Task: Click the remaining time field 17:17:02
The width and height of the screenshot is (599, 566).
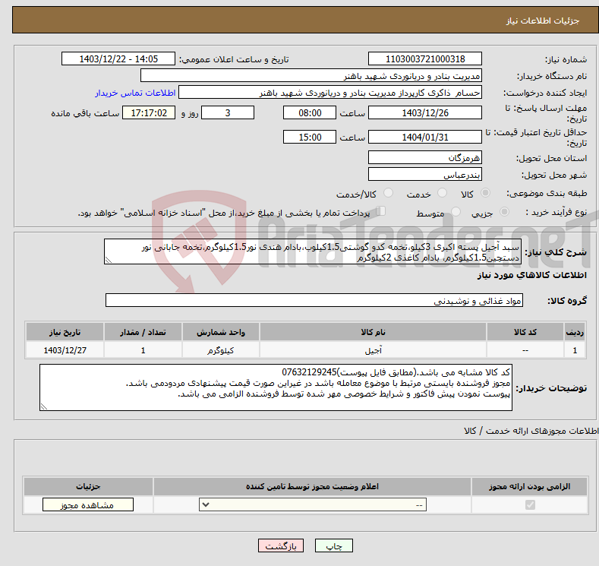Action: coord(149,112)
